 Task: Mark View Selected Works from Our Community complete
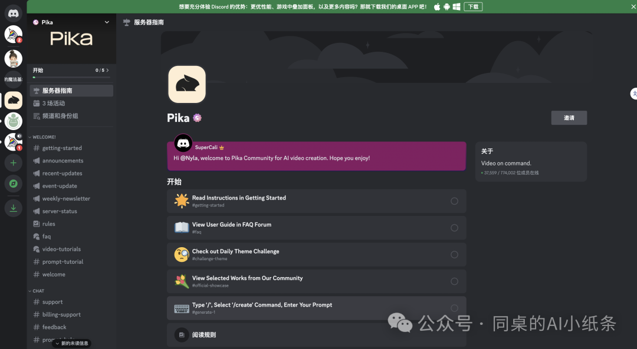tap(454, 281)
